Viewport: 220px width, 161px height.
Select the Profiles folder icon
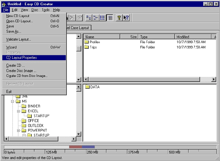[86, 42]
